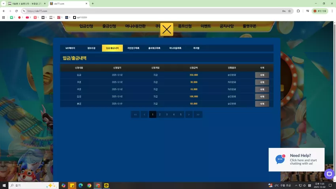Open the tab search dropdown

pyautogui.click(x=4, y=4)
